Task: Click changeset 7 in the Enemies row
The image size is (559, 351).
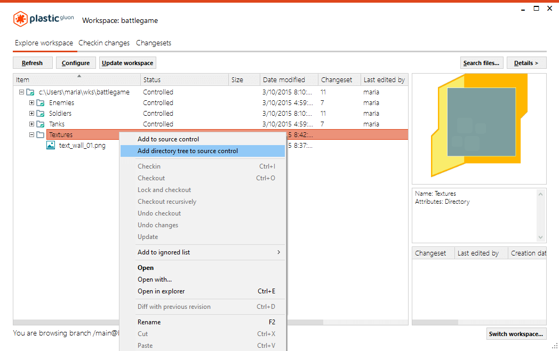Action: click(x=322, y=103)
